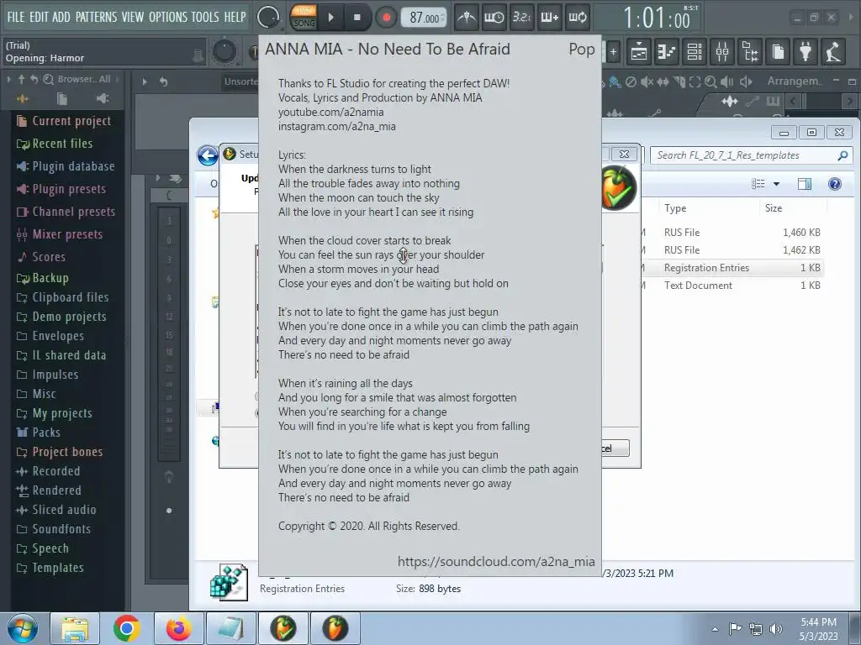The width and height of the screenshot is (861, 645).
Task: Click the soundcloud.com/a2na_mia link
Action: point(496,562)
